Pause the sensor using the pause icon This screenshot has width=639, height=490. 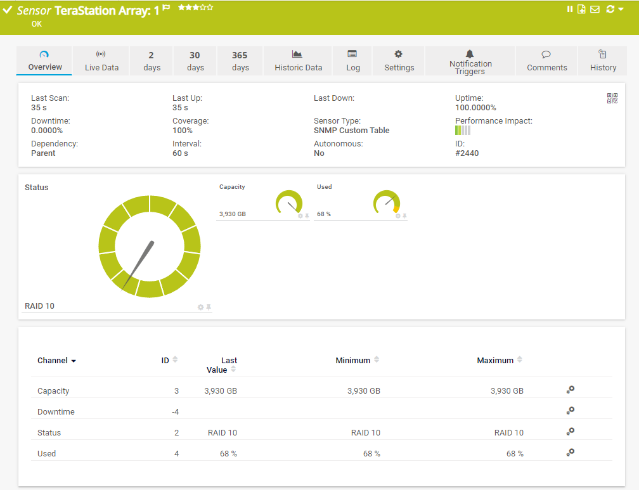point(570,10)
